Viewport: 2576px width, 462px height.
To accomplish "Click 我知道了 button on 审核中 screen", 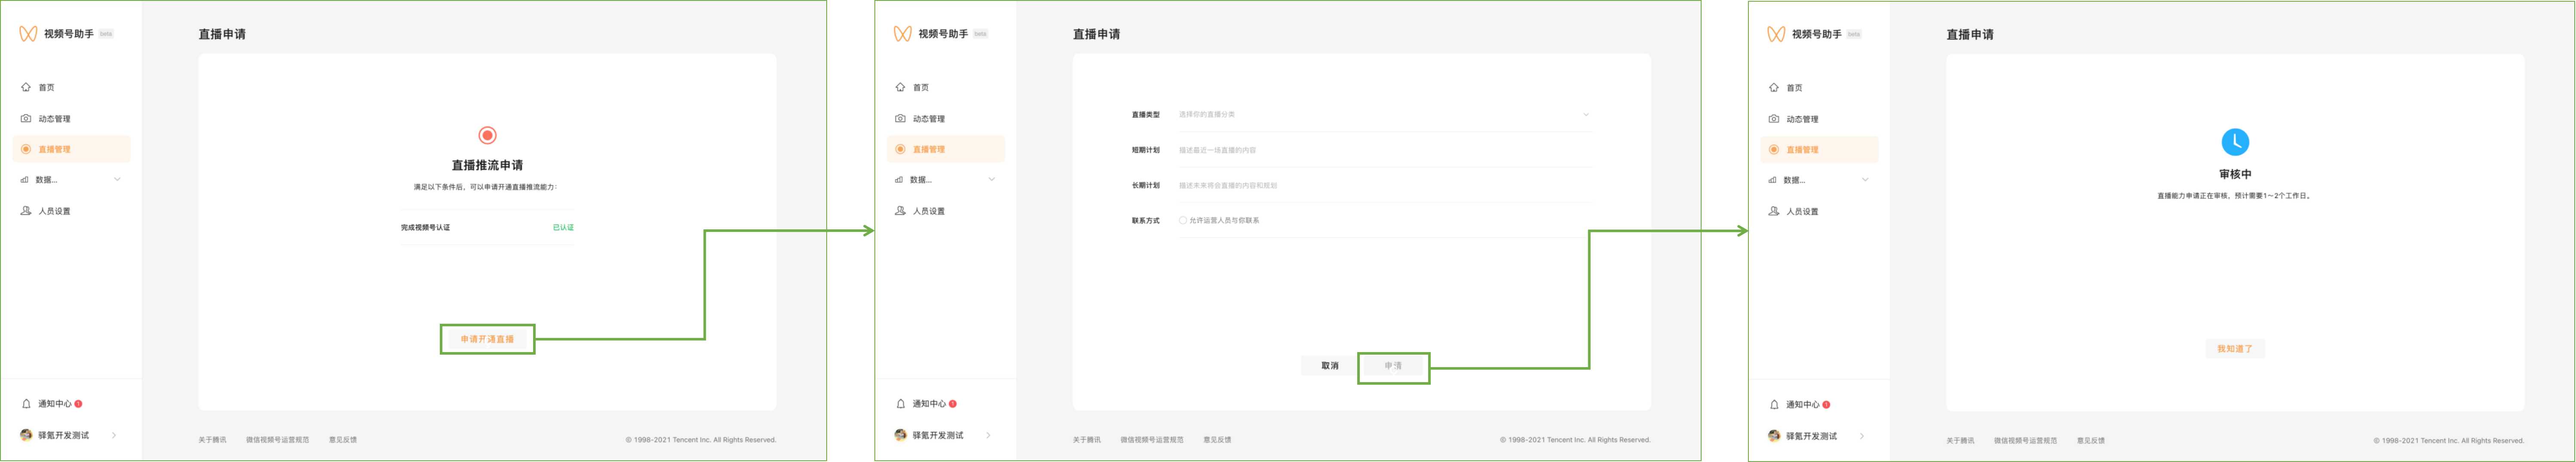I will 2235,349.
